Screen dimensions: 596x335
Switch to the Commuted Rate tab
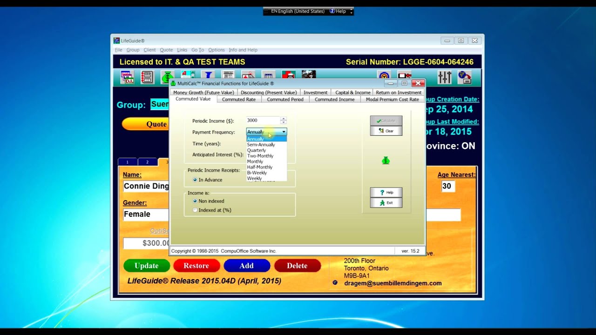(238, 99)
